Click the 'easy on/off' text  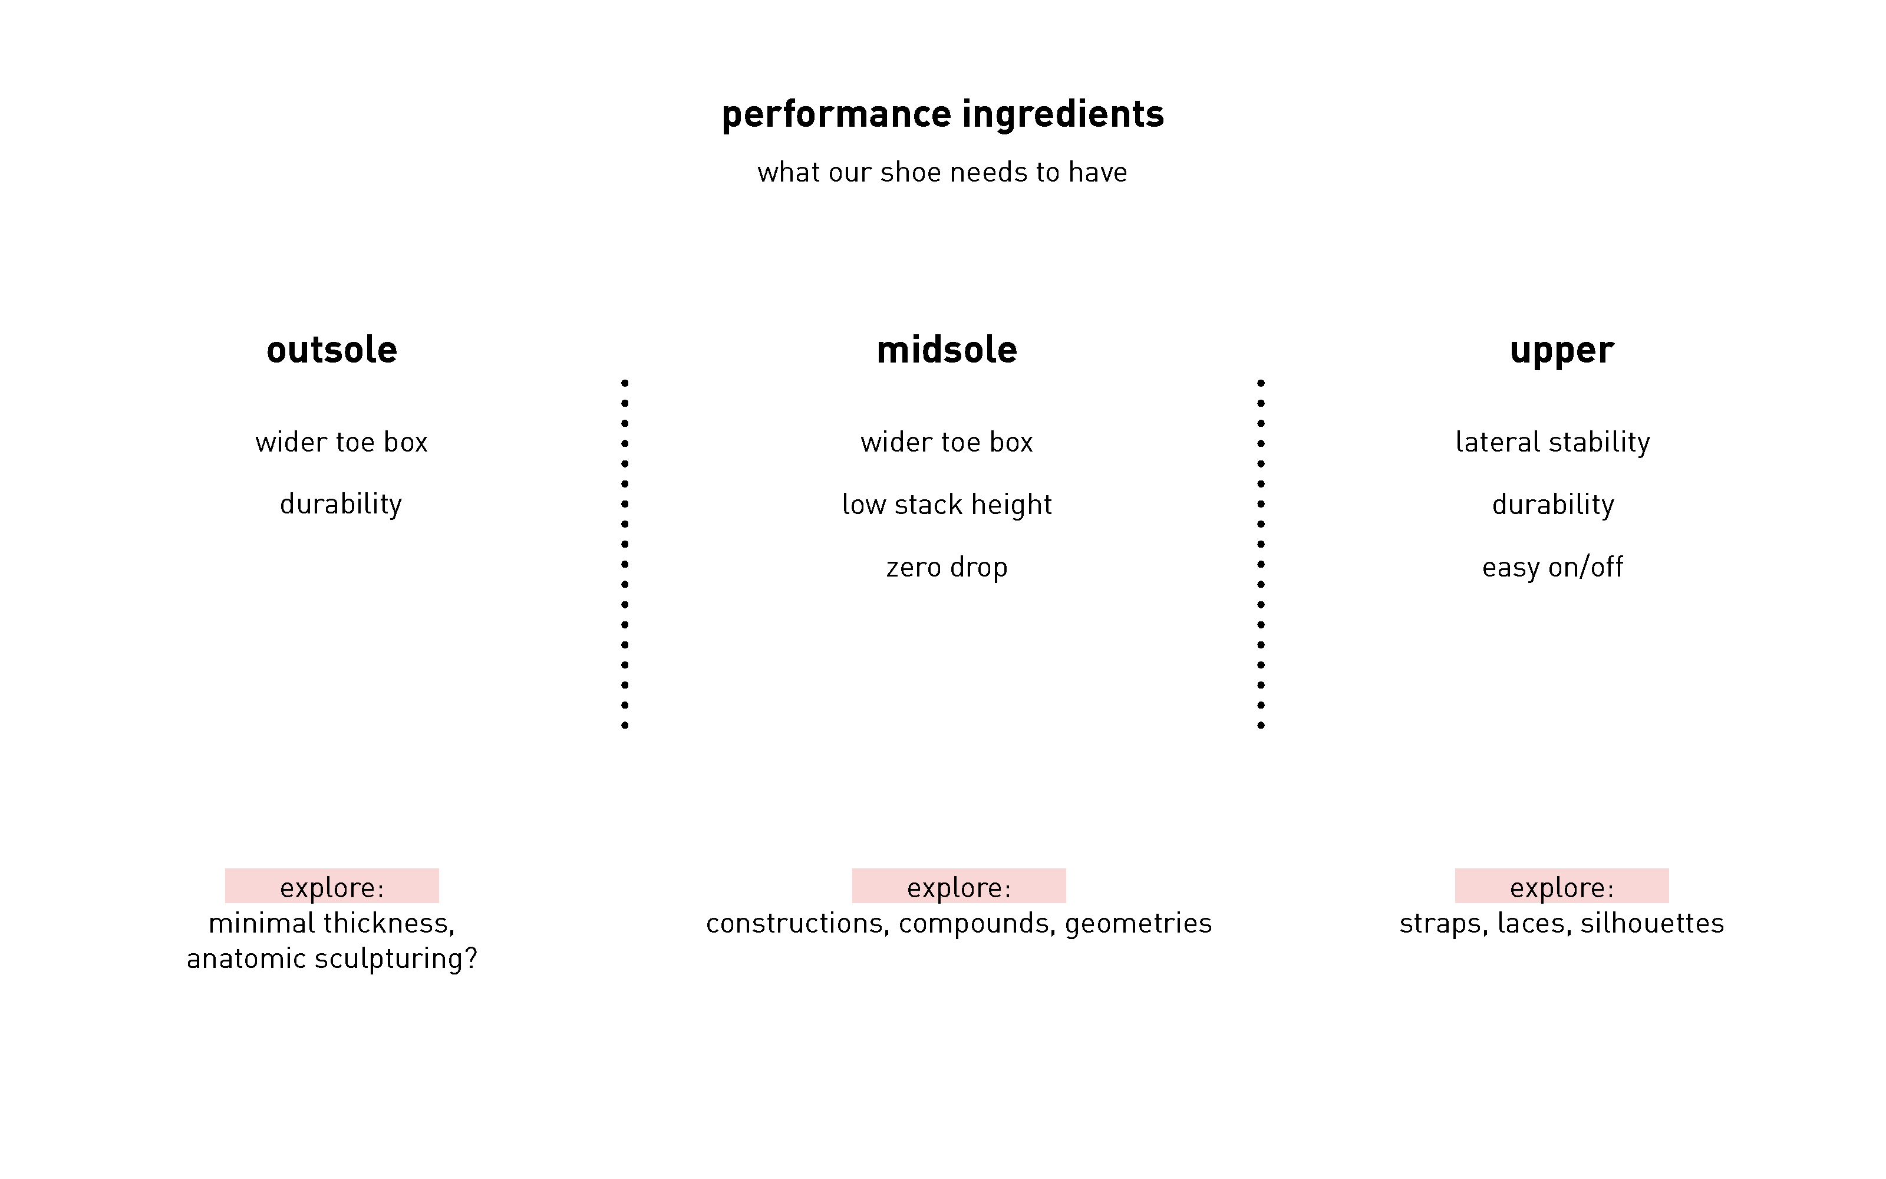[x=1552, y=567]
